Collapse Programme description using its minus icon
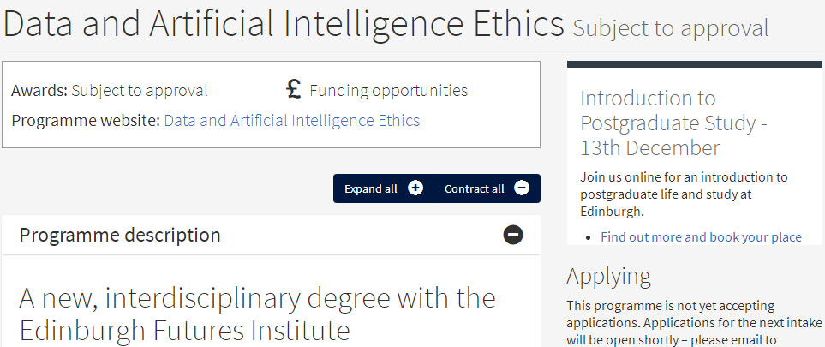Screen dimensions: 825x347 [513, 235]
